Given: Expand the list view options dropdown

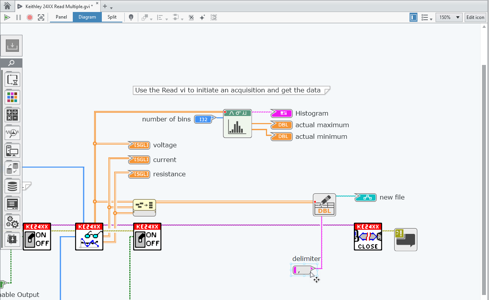Looking at the screenshot, I should [x=426, y=17].
